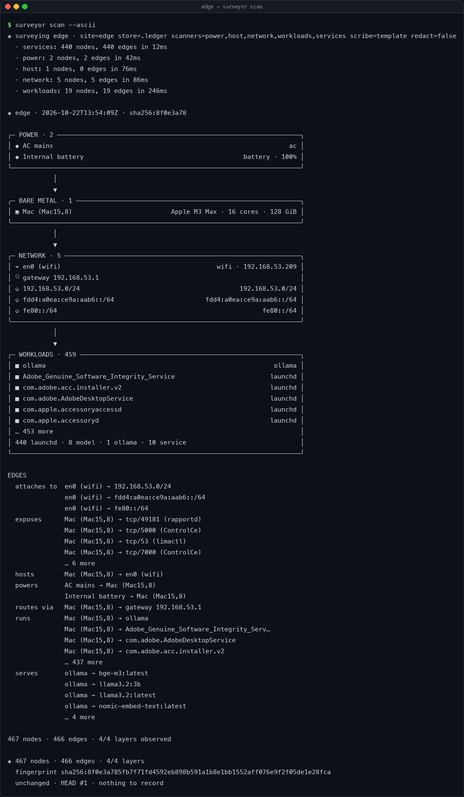This screenshot has width=464, height=797.
Task: Click '467 nodes · 466 edges · 4/4 layers observed'
Action: click(89, 739)
